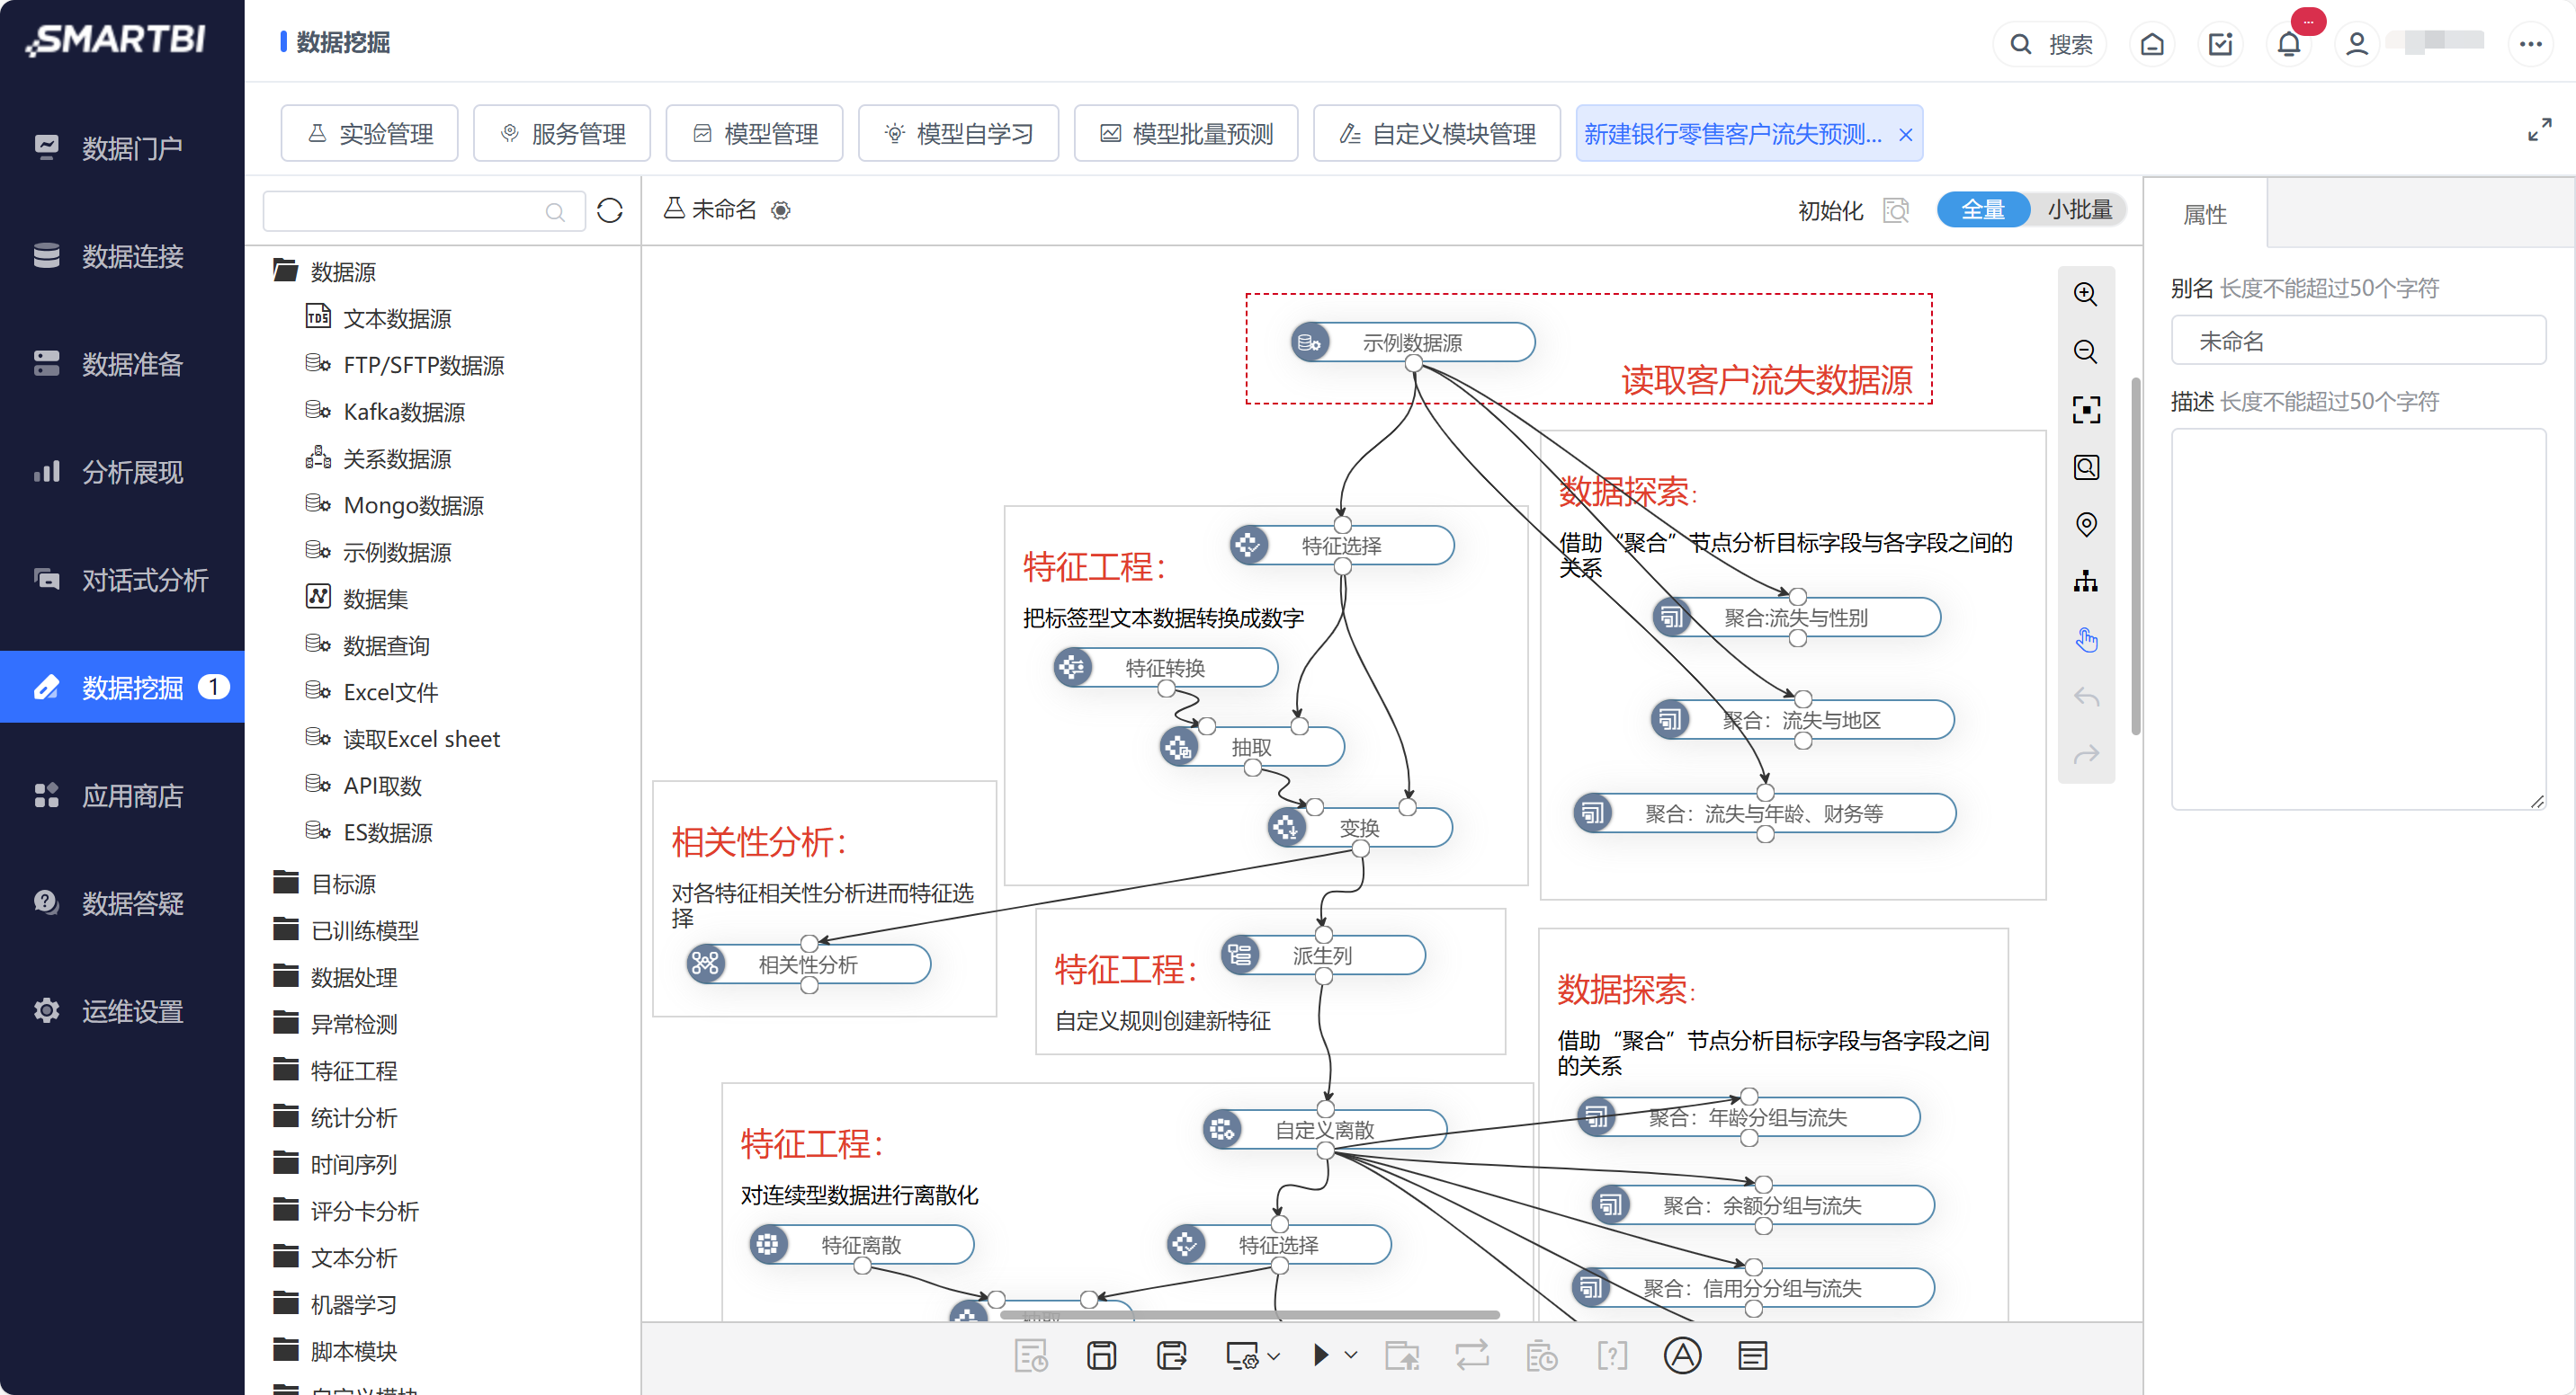Click the parameter bracket question icon
The height and width of the screenshot is (1395, 2576).
tap(1612, 1356)
